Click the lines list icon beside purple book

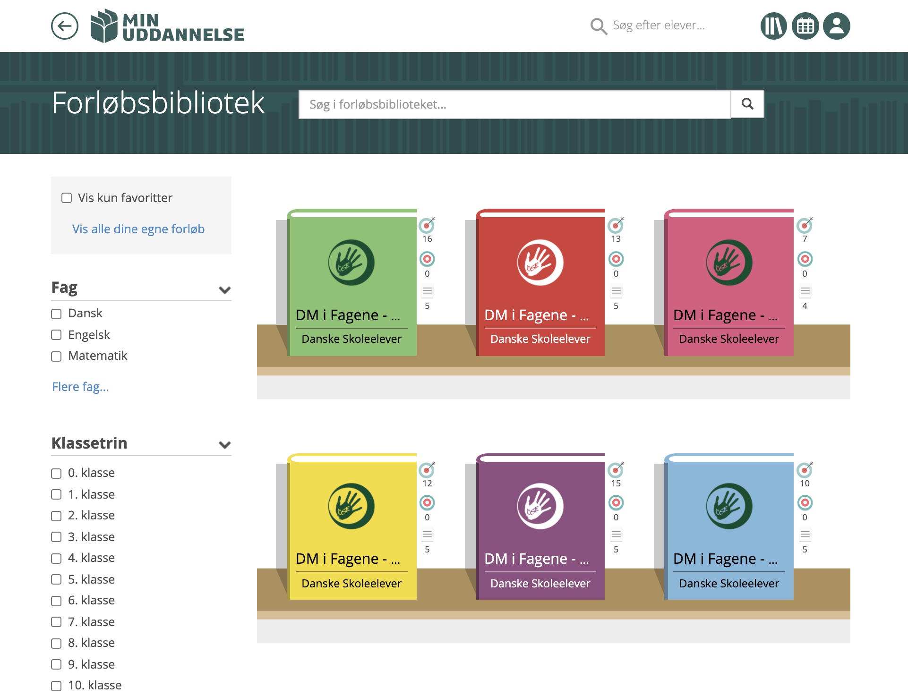click(x=616, y=535)
